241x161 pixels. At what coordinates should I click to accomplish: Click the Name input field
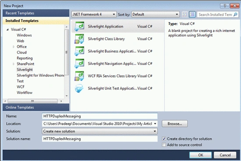coord(100,116)
